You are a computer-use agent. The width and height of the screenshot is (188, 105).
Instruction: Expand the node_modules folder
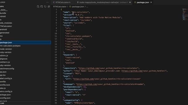[x=26, y=23]
